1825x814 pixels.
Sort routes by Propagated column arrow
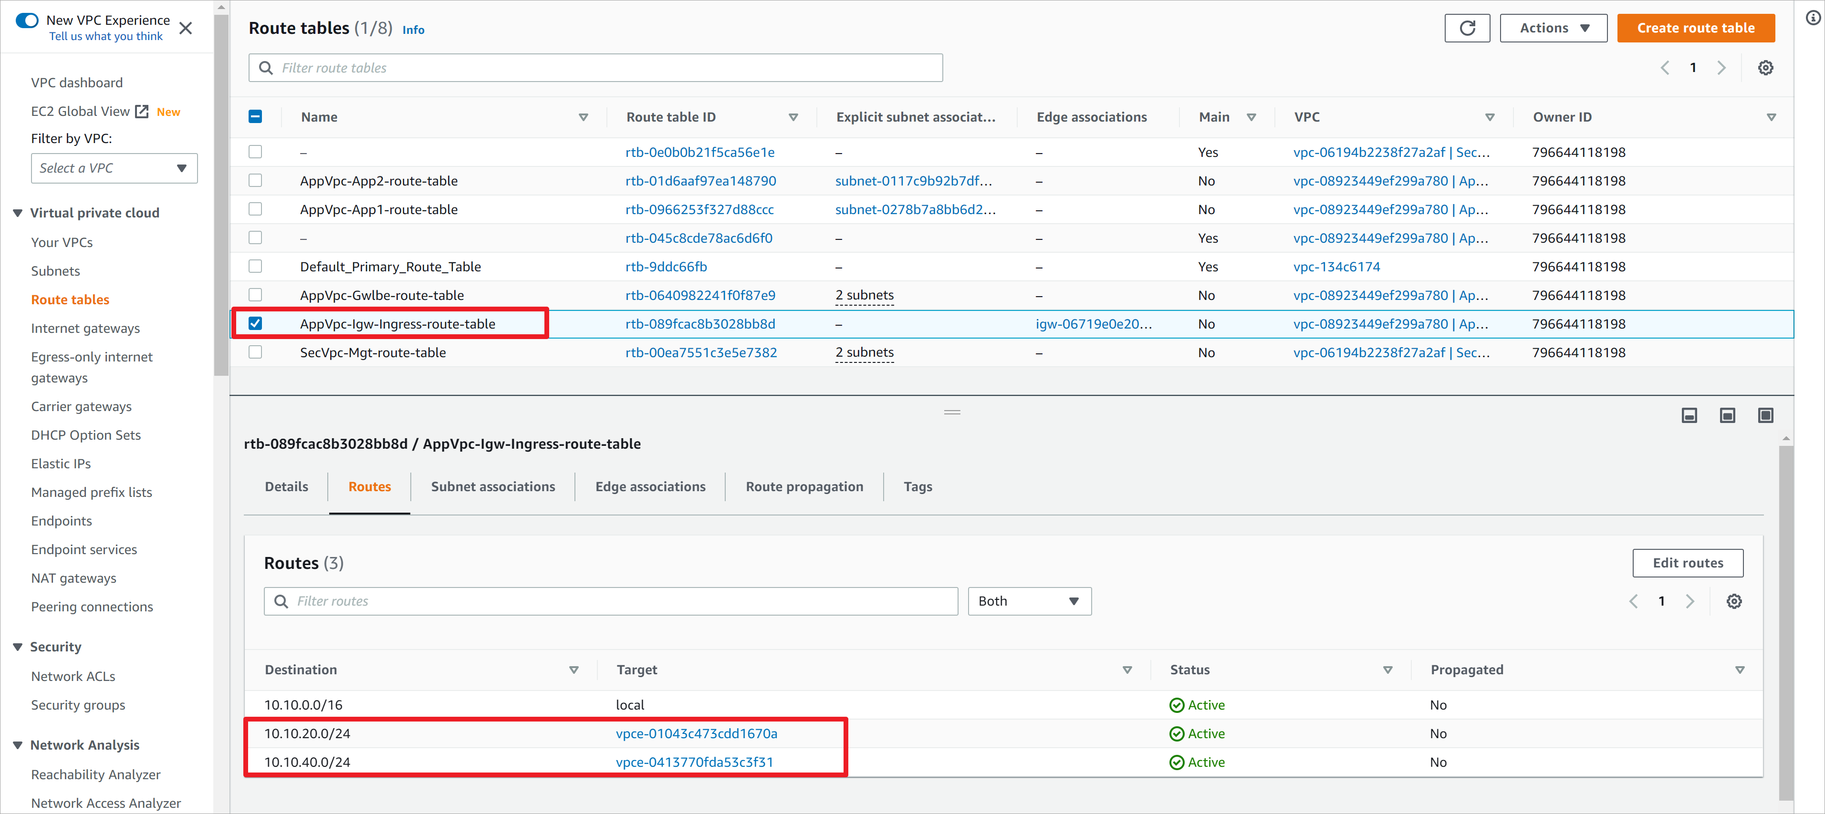[1739, 670]
